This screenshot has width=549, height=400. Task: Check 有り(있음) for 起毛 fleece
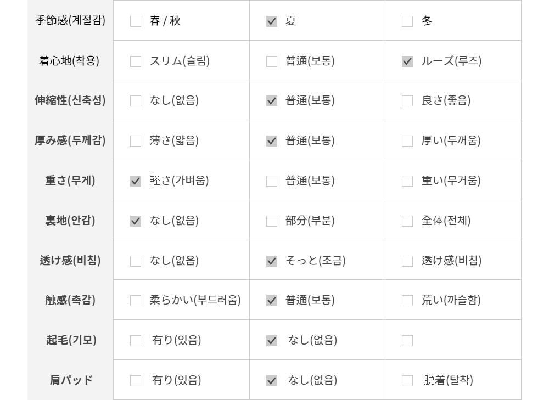click(x=136, y=341)
